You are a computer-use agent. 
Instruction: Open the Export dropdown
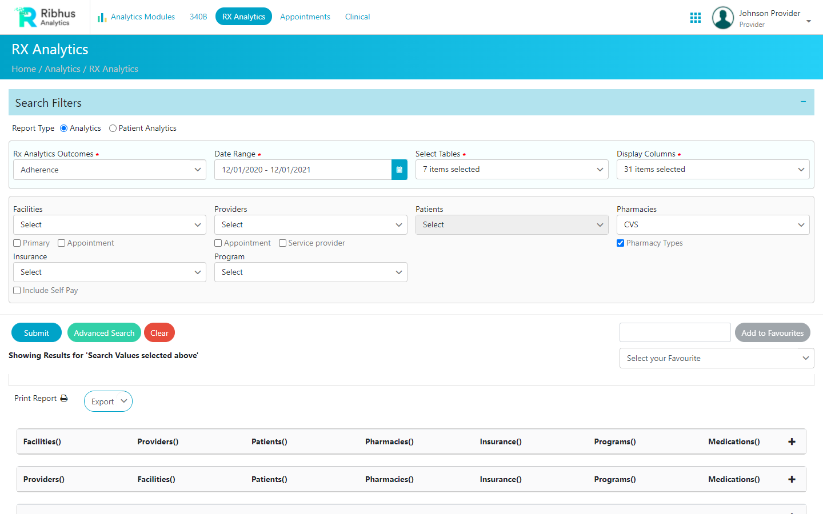click(x=108, y=401)
